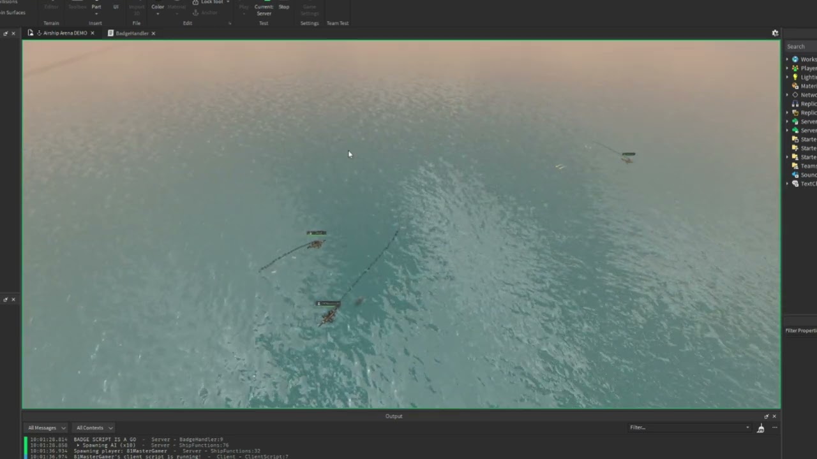The height and width of the screenshot is (459, 817).
Task: Close the Output panel
Action: [774, 416]
